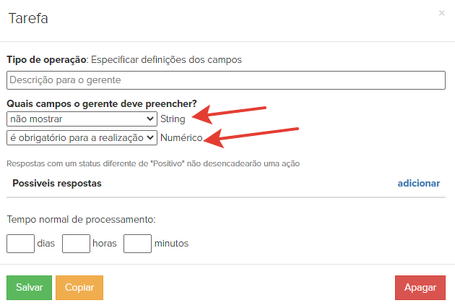
Task: Click 'Quais campos o gerente deve preencher?' heading
Action: tap(102, 104)
